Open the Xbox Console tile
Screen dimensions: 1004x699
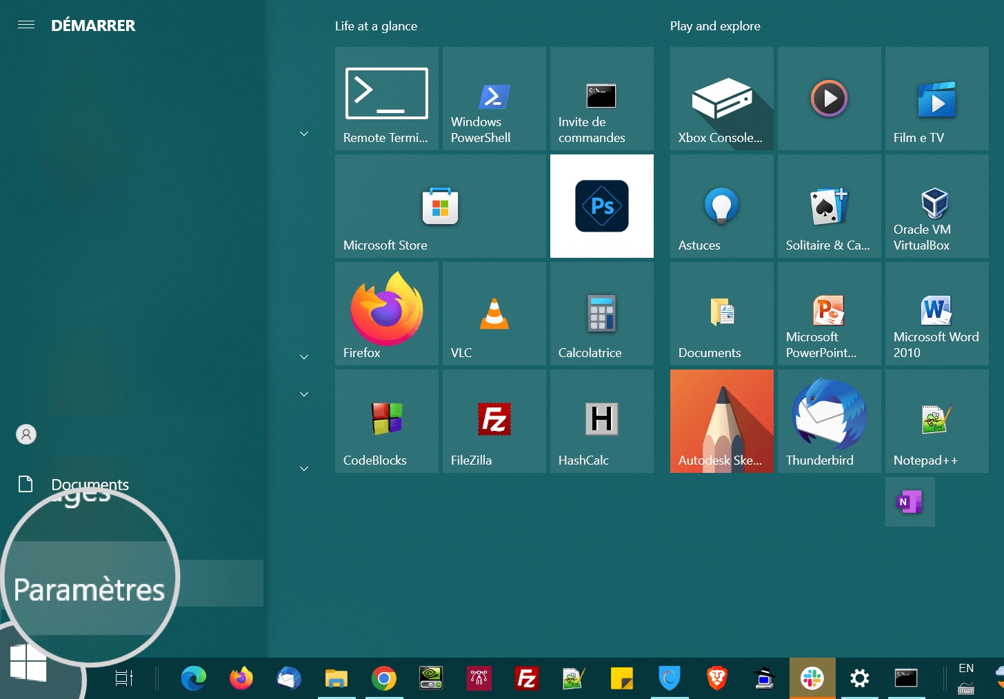(x=722, y=99)
